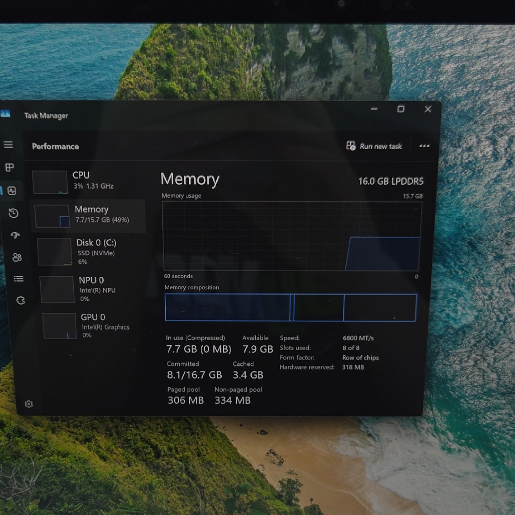
Task: Click the '334 MB' non-paged pool value
Action: click(x=232, y=400)
